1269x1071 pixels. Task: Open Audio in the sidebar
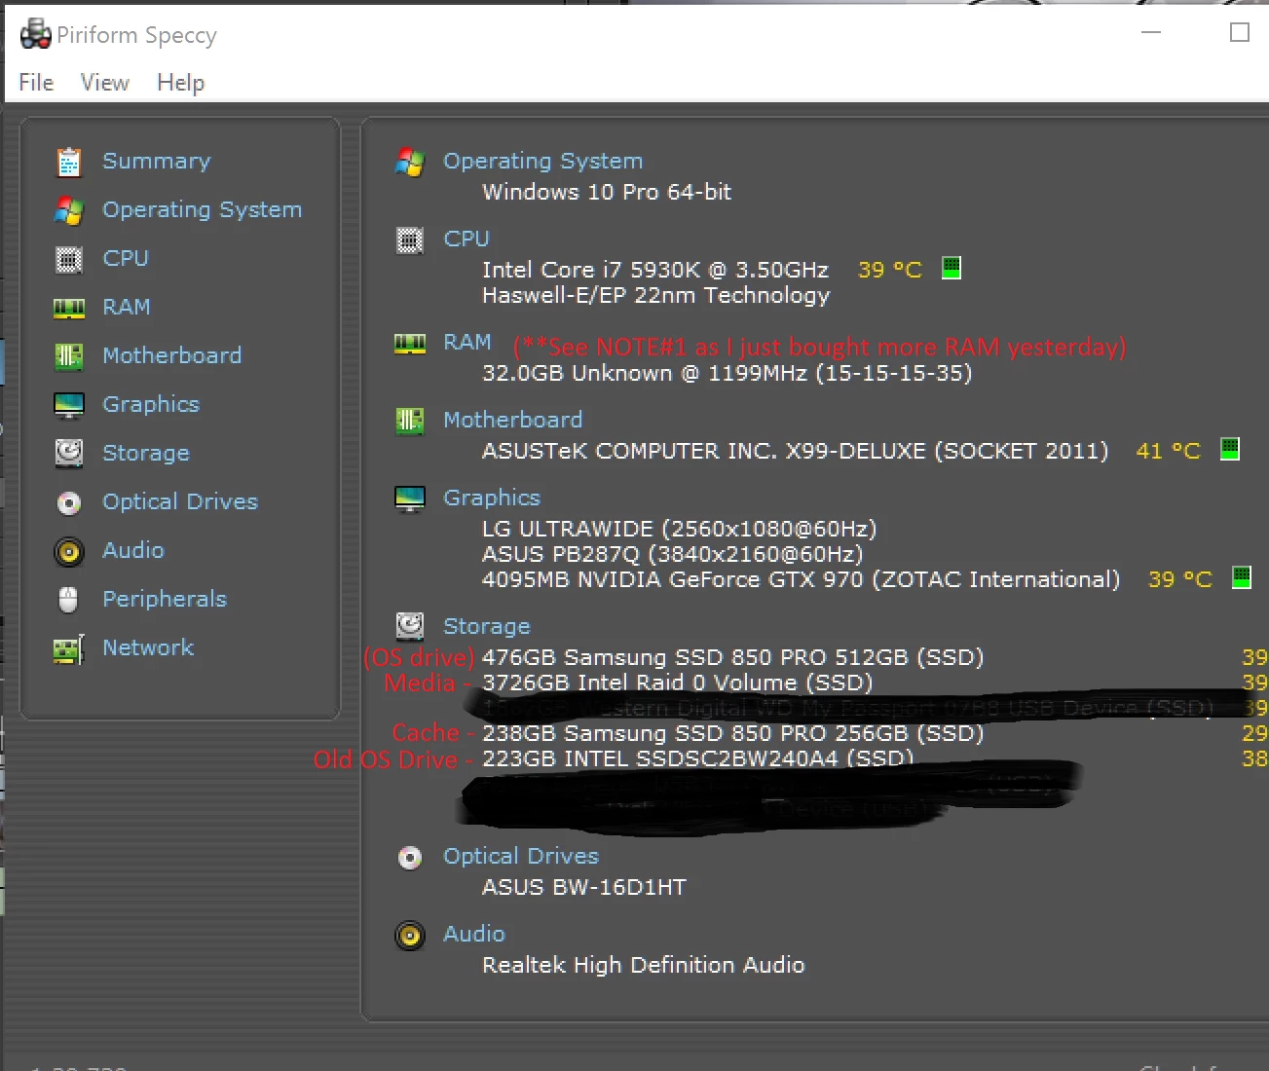pyautogui.click(x=133, y=551)
